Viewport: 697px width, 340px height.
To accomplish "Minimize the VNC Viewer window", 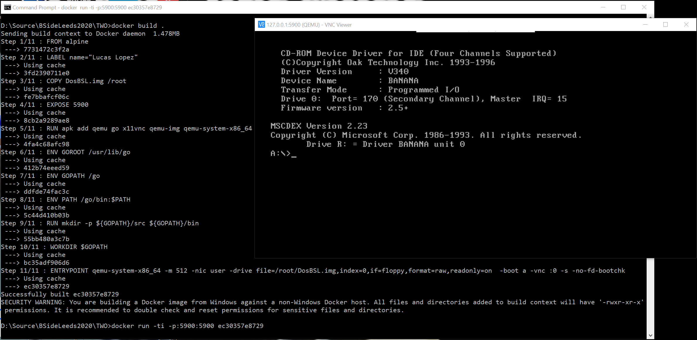I will coord(645,25).
